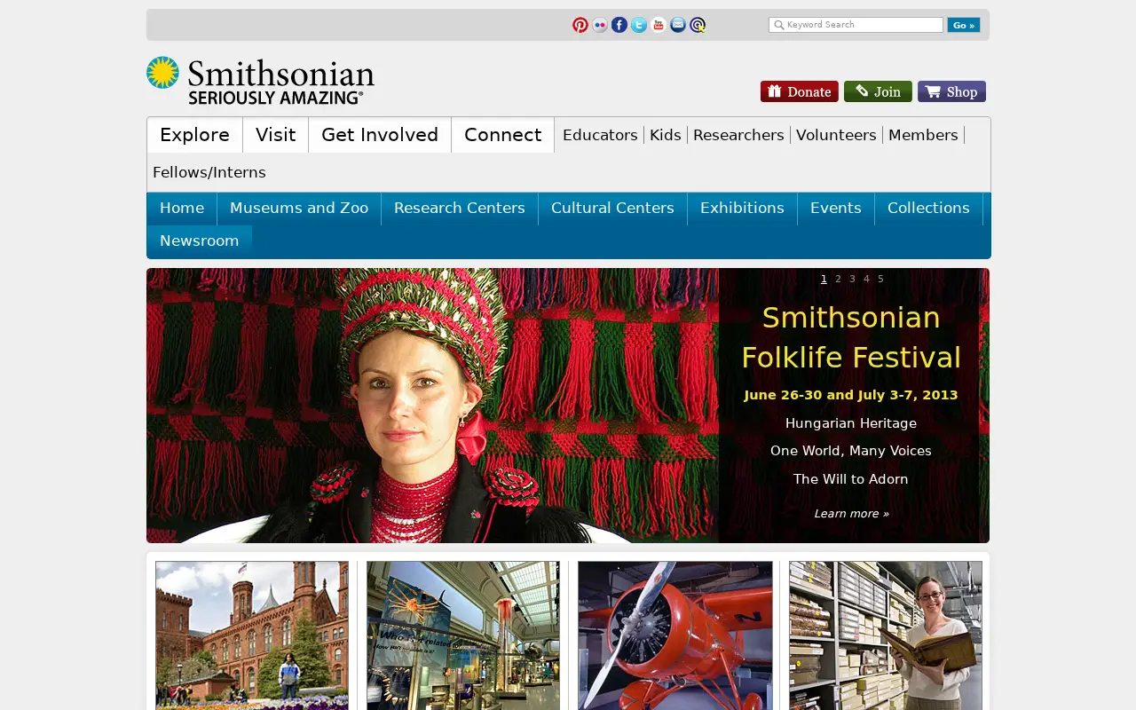Image resolution: width=1136 pixels, height=710 pixels.
Task: Switch the carousel to slide 3
Action: click(x=852, y=279)
